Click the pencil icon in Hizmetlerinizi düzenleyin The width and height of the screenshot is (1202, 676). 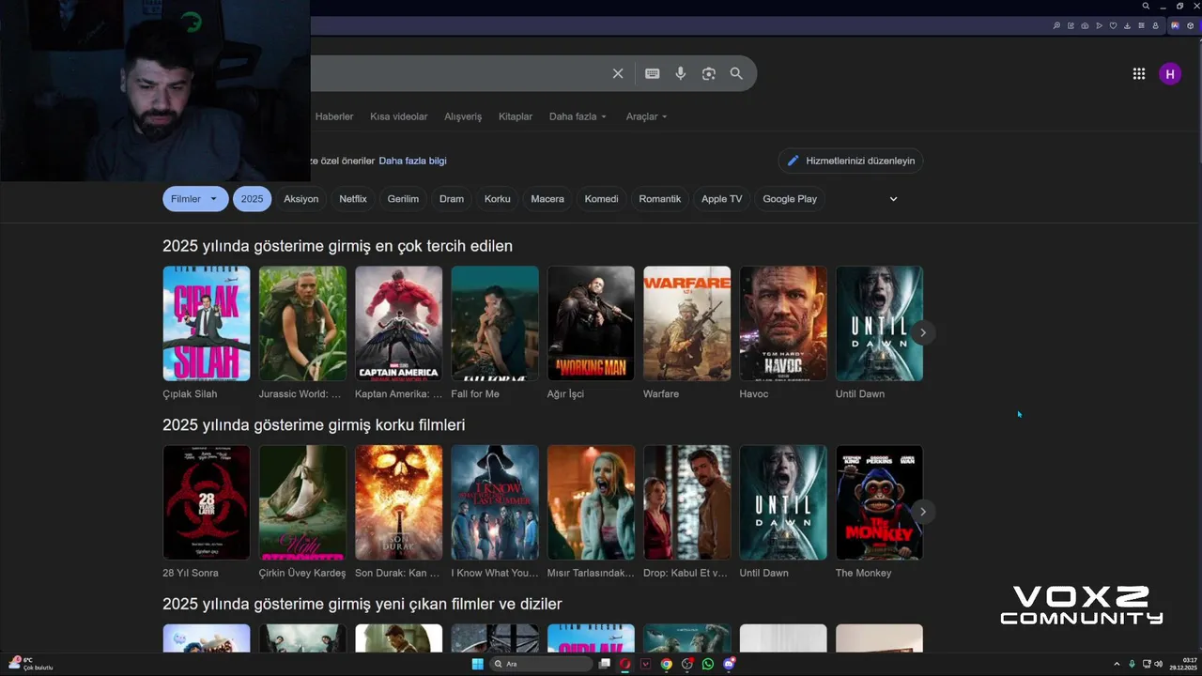click(793, 161)
